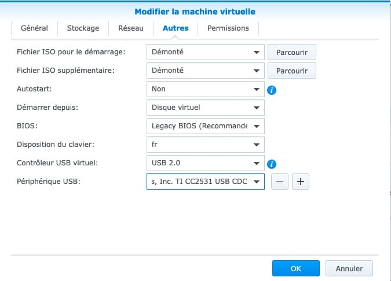391x281 pixels.
Task: Remove USB device with minus button
Action: (280, 182)
